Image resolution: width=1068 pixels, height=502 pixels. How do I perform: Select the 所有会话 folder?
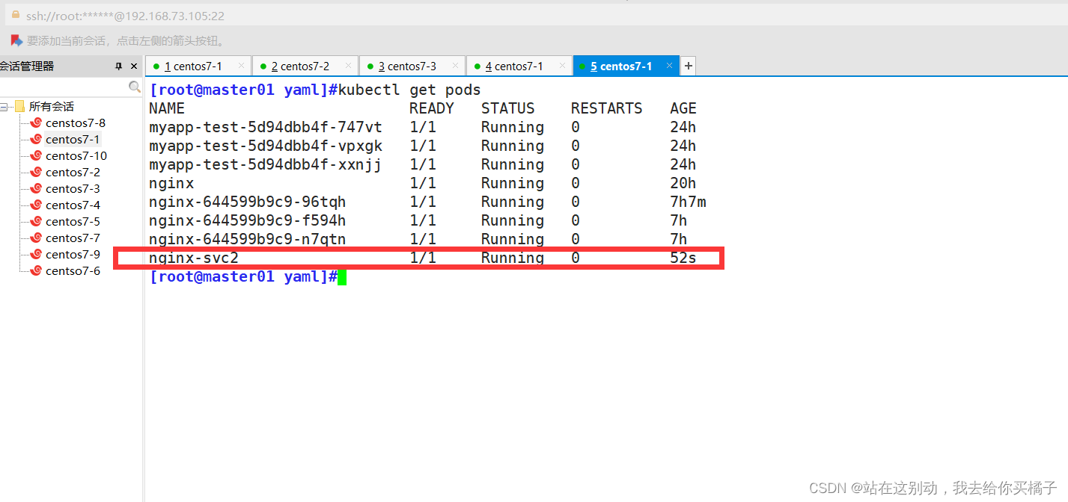(52, 107)
